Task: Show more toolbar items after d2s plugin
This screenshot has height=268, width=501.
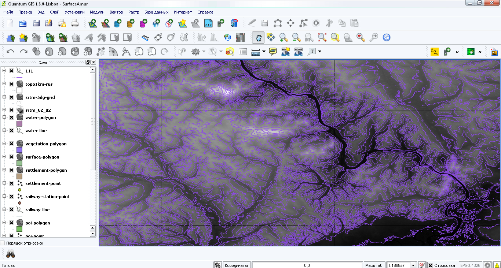Action: 457,52
